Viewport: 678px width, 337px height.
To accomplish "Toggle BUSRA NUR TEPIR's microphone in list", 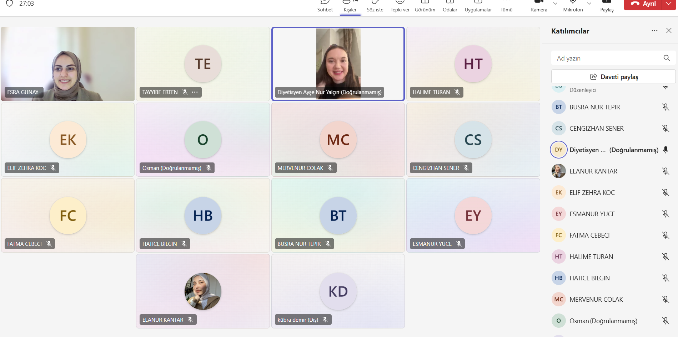I will (666, 107).
